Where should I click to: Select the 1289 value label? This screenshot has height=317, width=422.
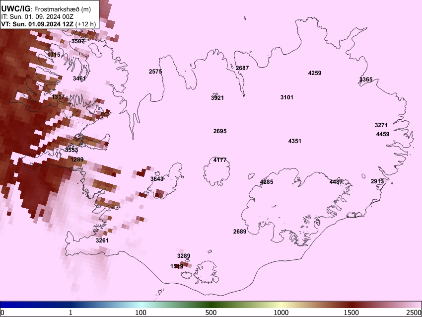[x=77, y=159]
